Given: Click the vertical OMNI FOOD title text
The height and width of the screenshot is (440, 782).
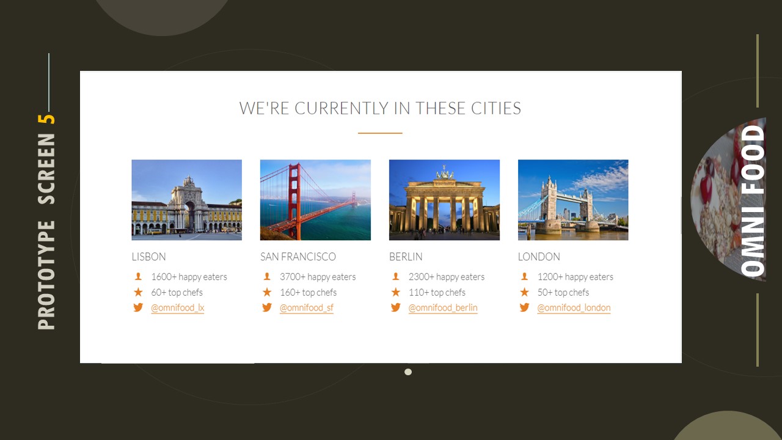Looking at the screenshot, I should [x=753, y=200].
